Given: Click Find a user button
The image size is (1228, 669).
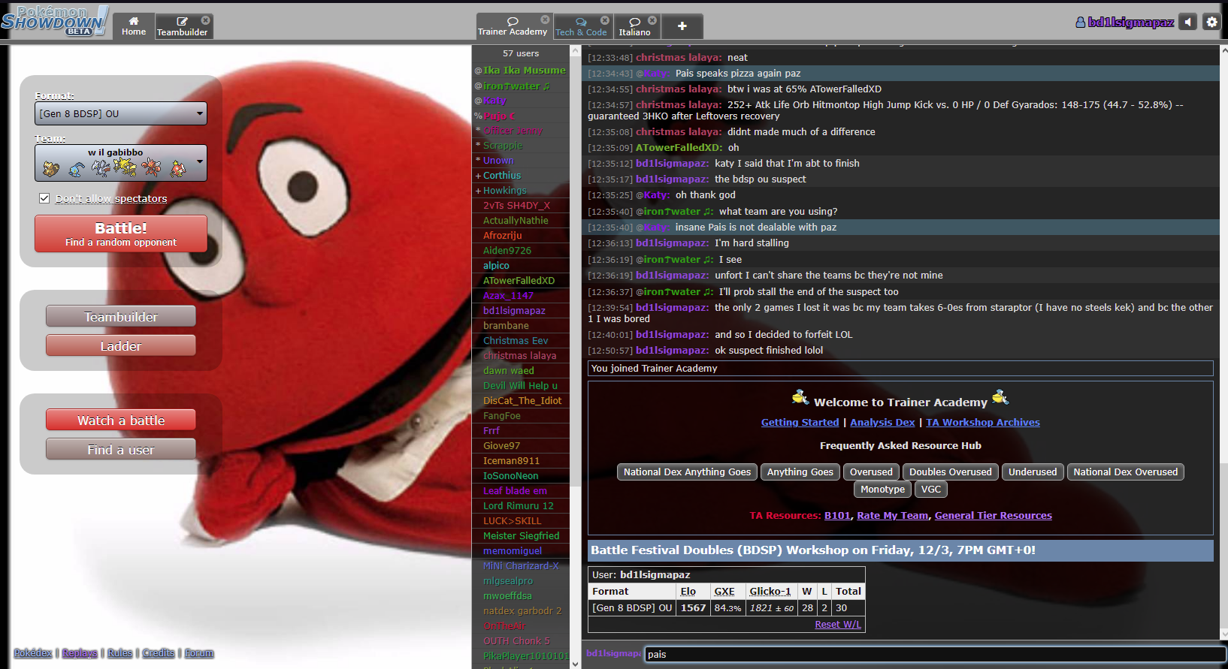Looking at the screenshot, I should pyautogui.click(x=120, y=450).
